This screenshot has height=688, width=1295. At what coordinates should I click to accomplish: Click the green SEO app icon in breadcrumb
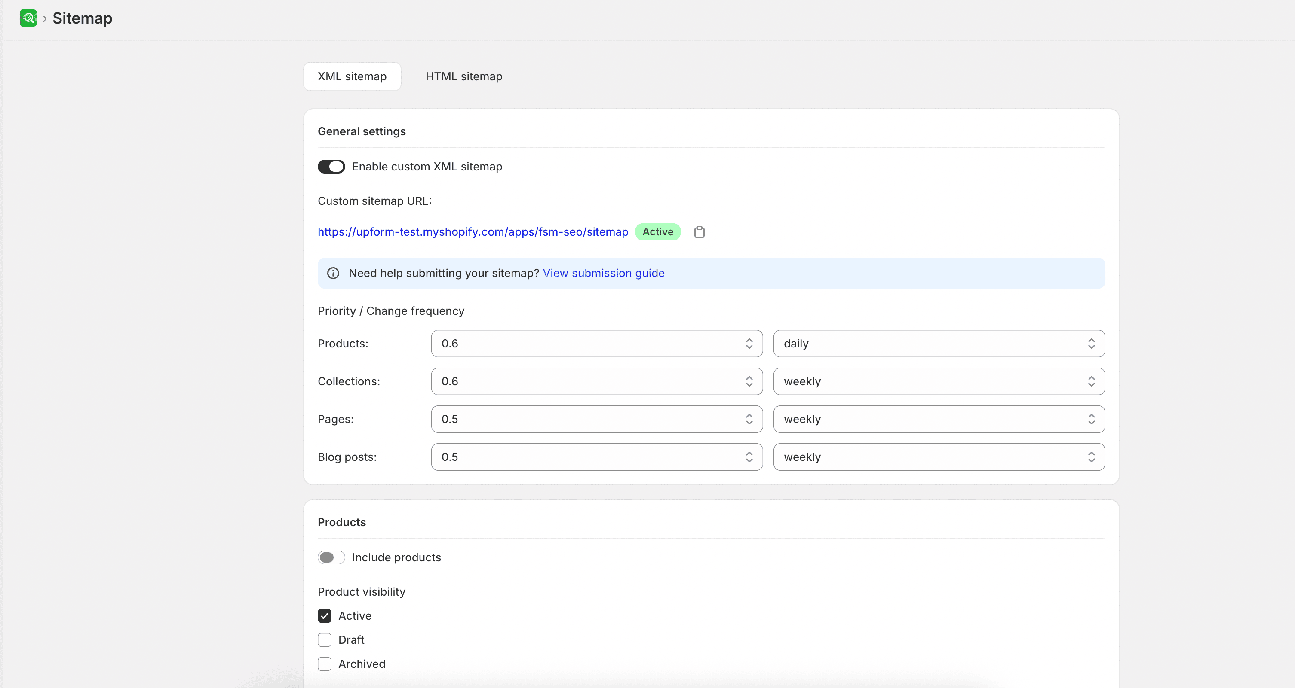tap(28, 18)
